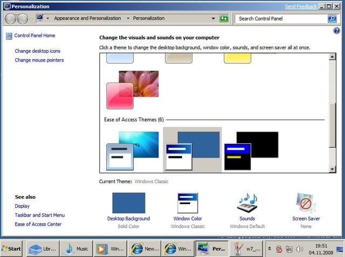Click the Personalization window title icon
Image resolution: width=345 pixels, height=257 pixels.
(7, 6)
